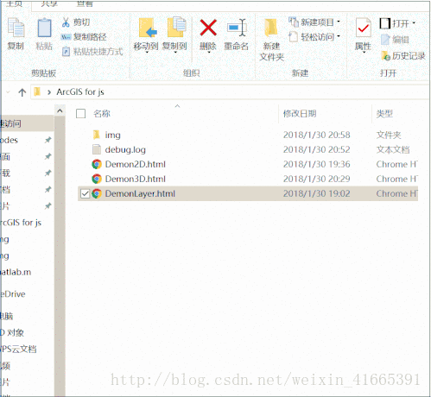Click the pin icon beside codes entry
431x397 pixels.
(x=48, y=140)
